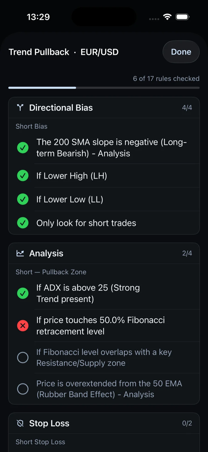Tap the Trend Pullback EUR/USD title
The width and height of the screenshot is (208, 452).
(x=64, y=52)
